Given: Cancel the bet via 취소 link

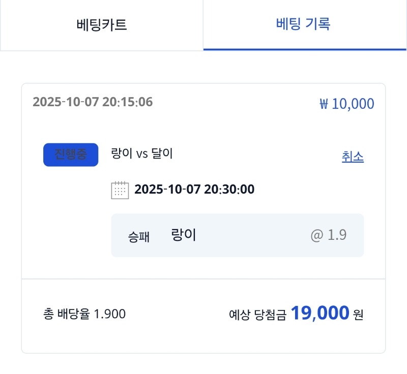Looking at the screenshot, I should 353,157.
